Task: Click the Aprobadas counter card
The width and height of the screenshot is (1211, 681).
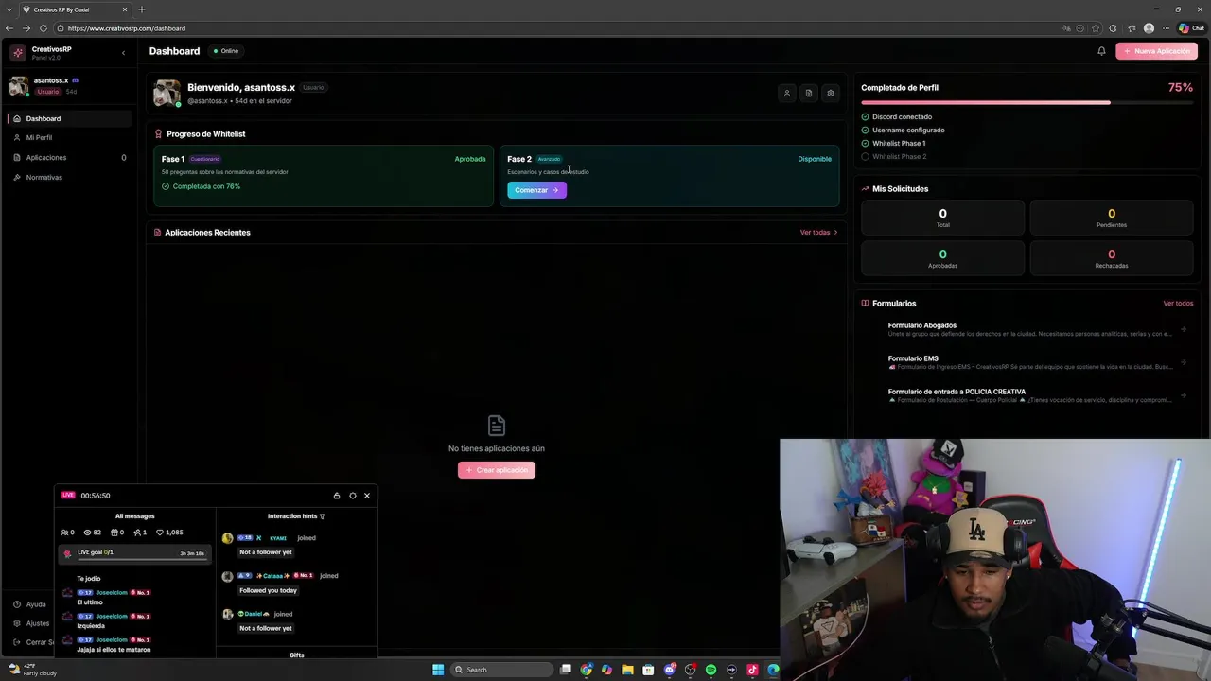Action: tap(942, 258)
